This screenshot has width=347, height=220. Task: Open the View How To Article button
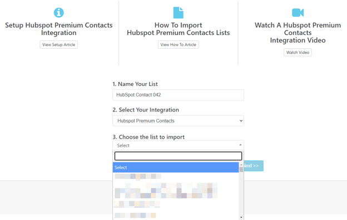[x=178, y=44]
